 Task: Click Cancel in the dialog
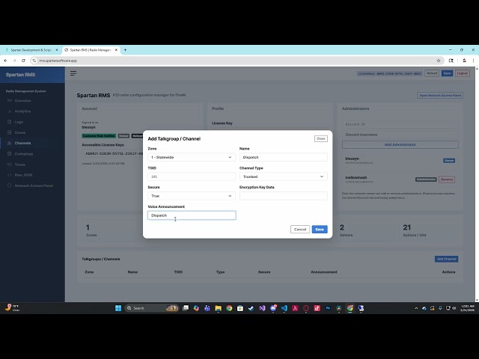(300, 230)
